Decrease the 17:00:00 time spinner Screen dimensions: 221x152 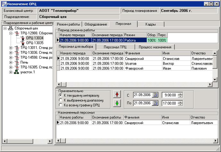(180, 104)
